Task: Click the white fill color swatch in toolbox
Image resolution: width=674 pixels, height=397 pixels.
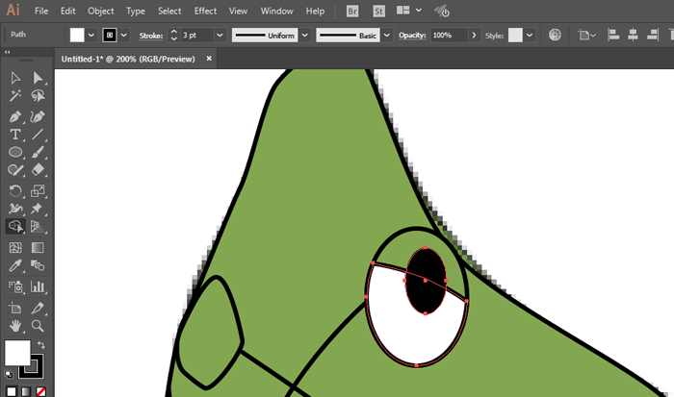Action: click(x=16, y=352)
